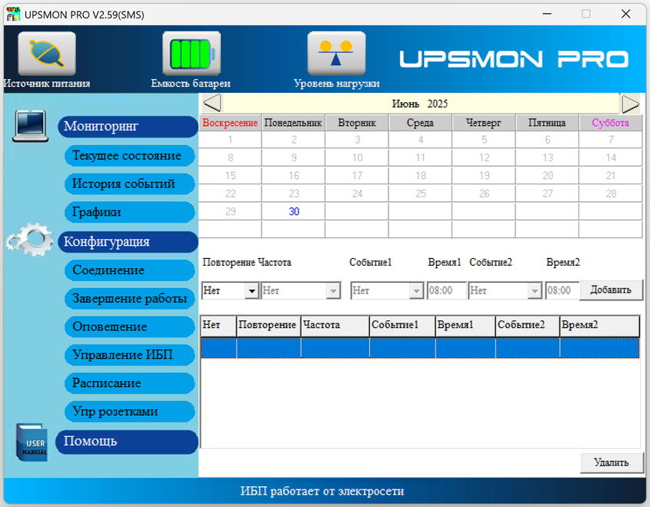Image resolution: width=650 pixels, height=507 pixels.
Task: Open Расписание page
Action: [130, 383]
